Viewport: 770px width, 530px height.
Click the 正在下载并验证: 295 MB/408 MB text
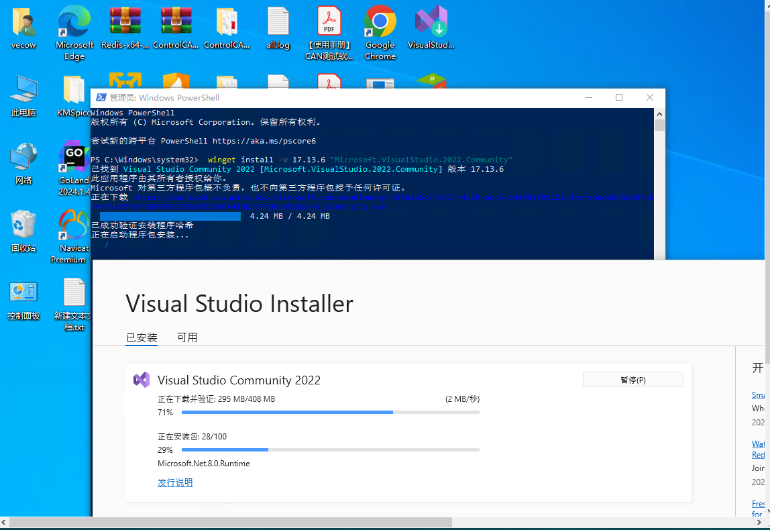pos(216,399)
